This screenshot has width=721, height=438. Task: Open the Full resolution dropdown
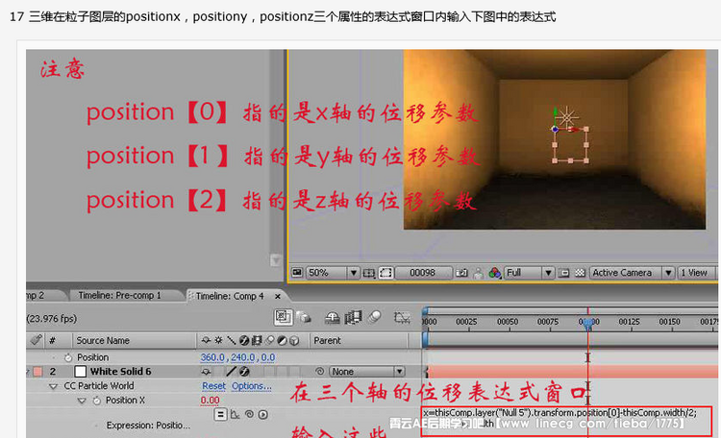pos(529,273)
